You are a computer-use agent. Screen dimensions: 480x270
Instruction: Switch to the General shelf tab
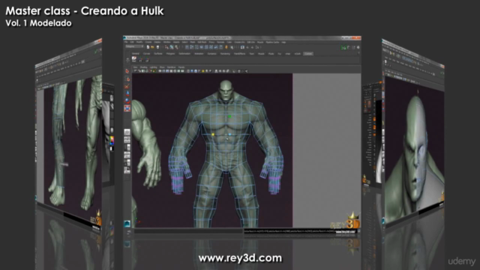136,53
